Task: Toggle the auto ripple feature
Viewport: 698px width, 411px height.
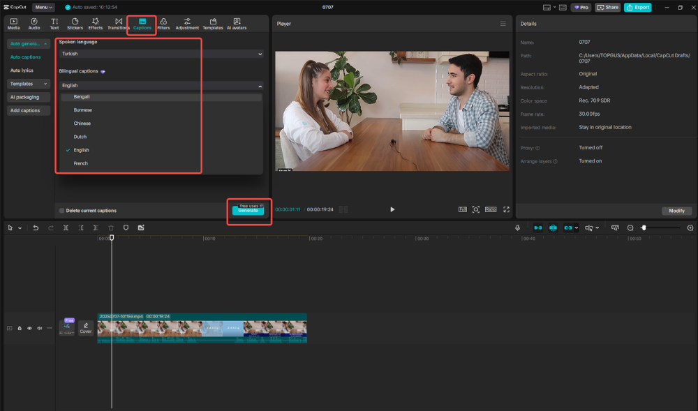Action: (x=537, y=227)
